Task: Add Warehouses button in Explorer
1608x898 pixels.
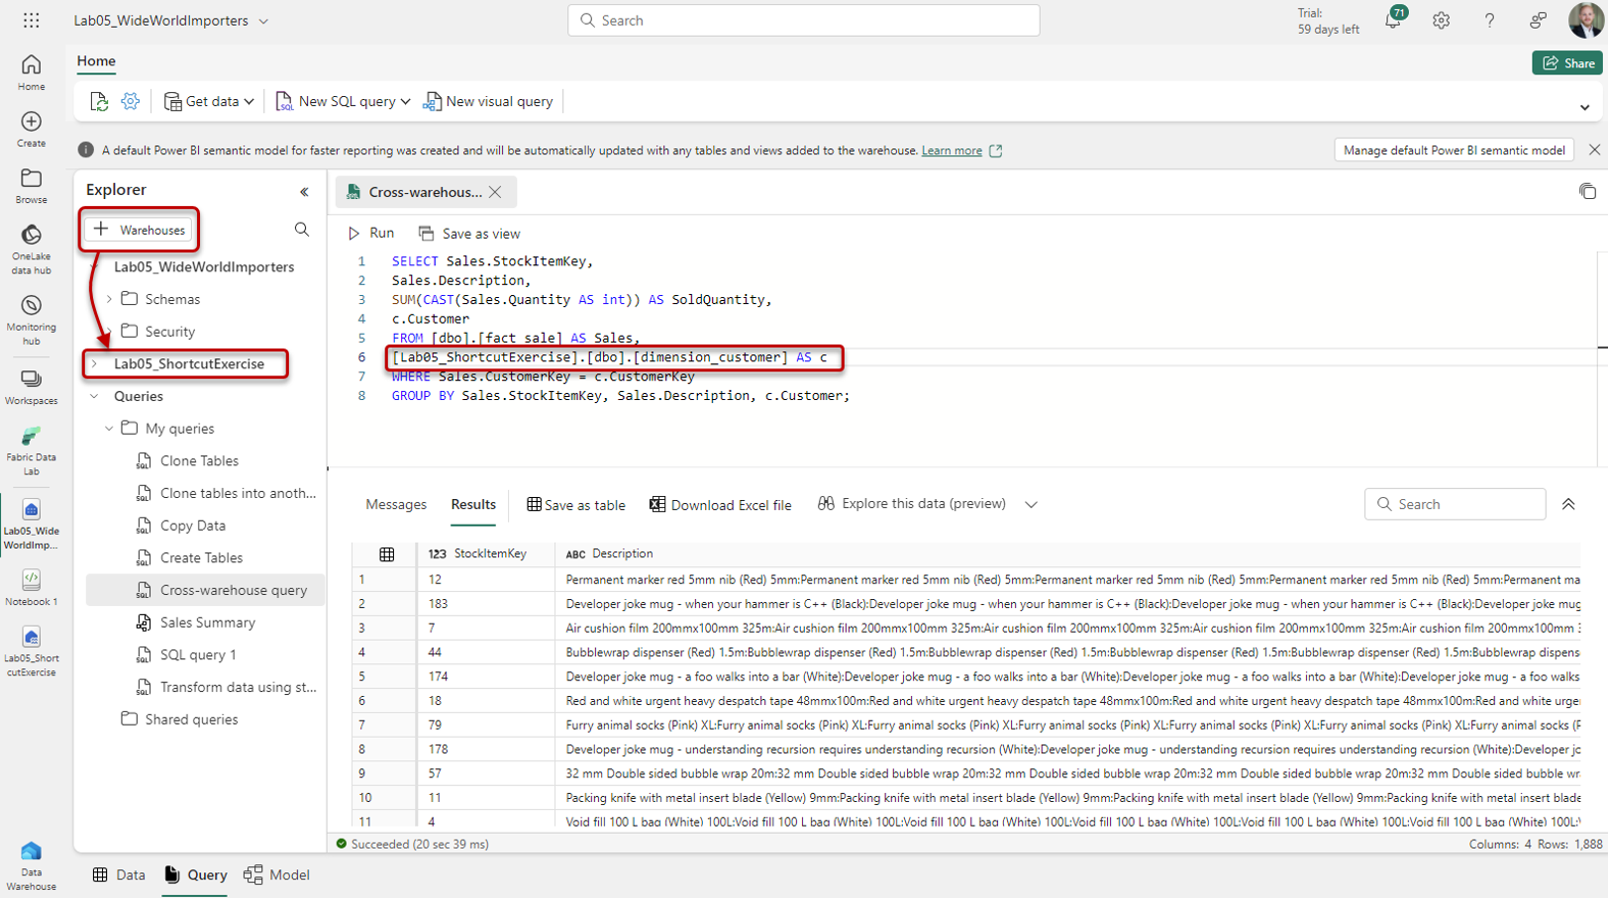Action: pyautogui.click(x=140, y=230)
